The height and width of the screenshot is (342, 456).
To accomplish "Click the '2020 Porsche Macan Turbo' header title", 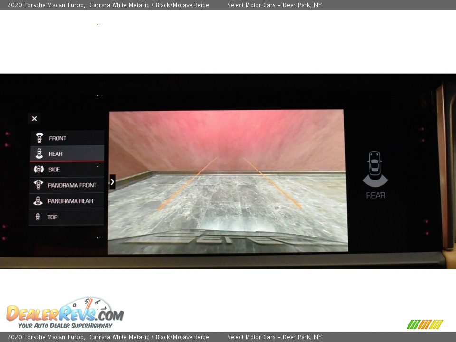I will tap(46, 5).
